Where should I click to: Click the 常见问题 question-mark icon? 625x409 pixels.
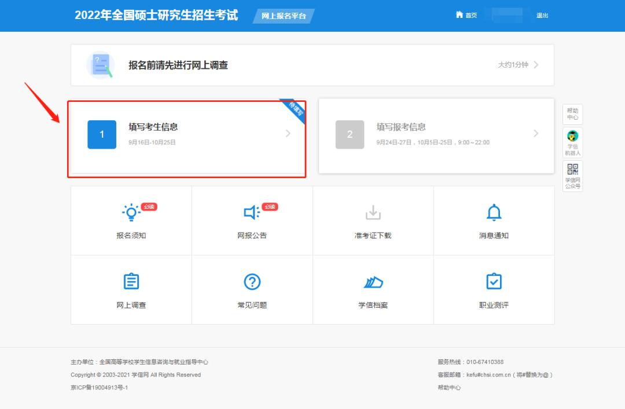click(x=252, y=282)
